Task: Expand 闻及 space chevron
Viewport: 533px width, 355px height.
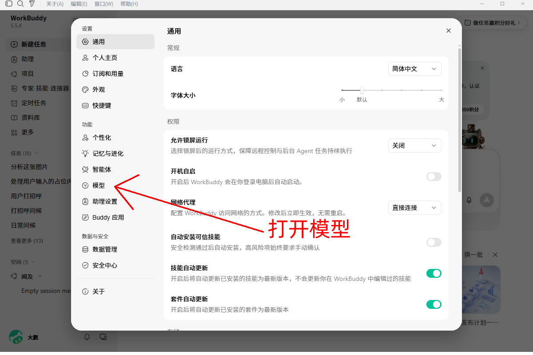Action: point(40,276)
